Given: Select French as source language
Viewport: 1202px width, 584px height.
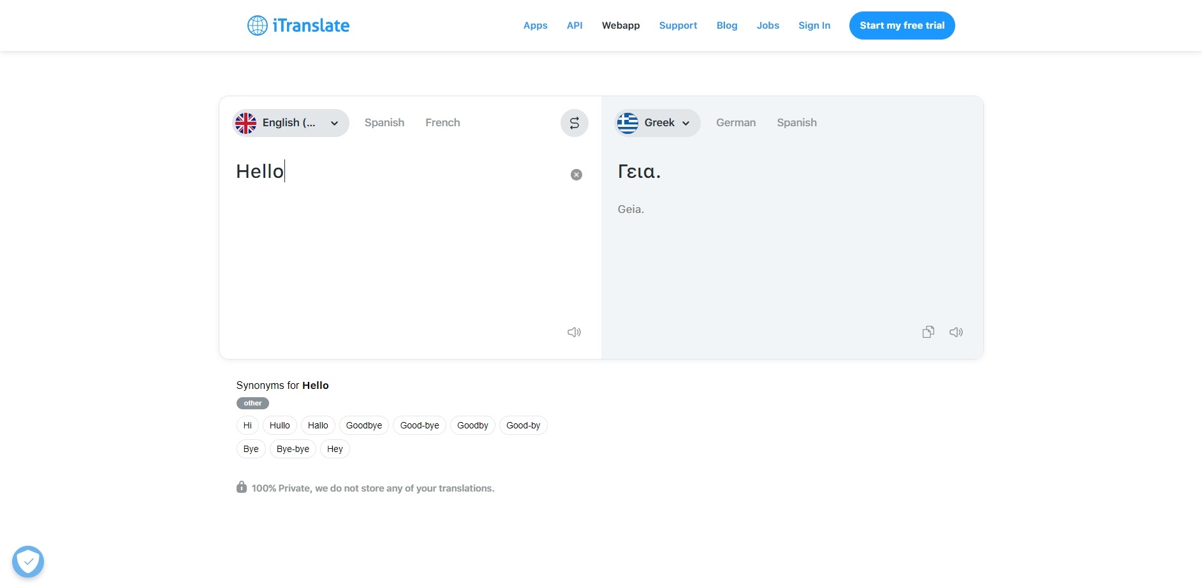Looking at the screenshot, I should [x=443, y=123].
